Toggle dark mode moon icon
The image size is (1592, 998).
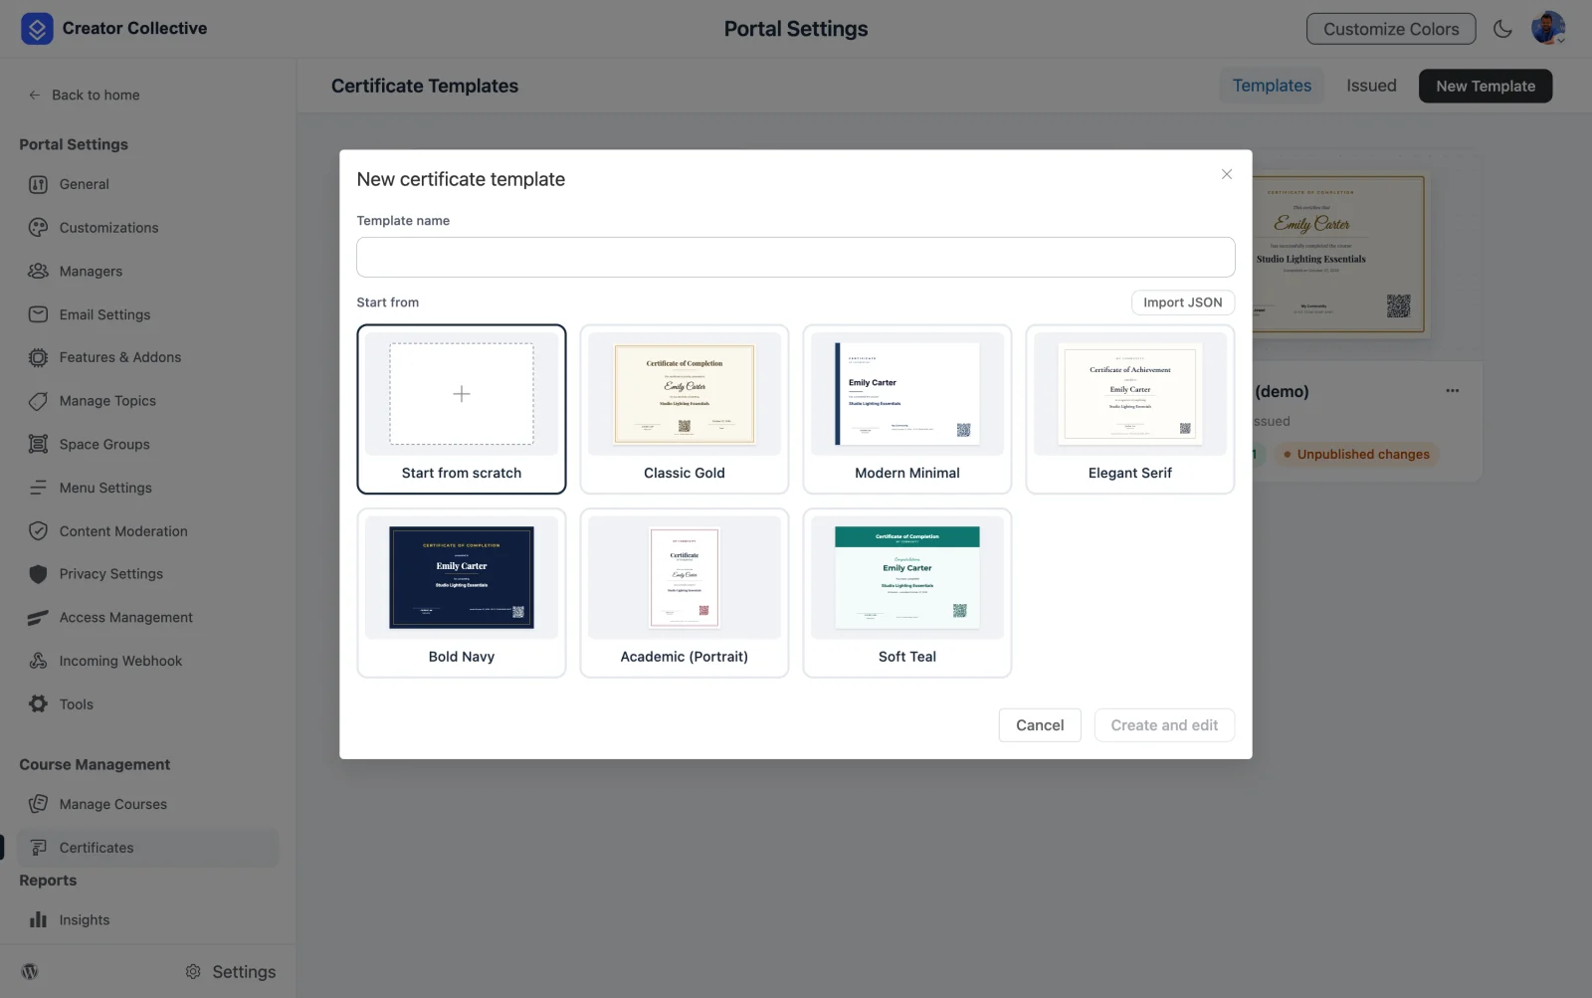1502,29
